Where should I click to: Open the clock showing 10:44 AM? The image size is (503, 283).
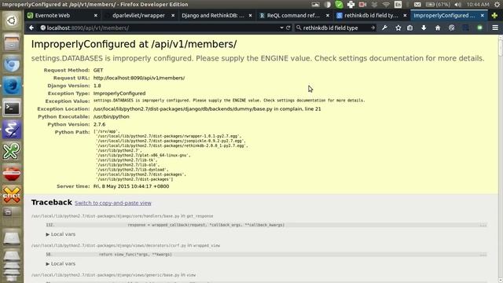[x=478, y=5]
